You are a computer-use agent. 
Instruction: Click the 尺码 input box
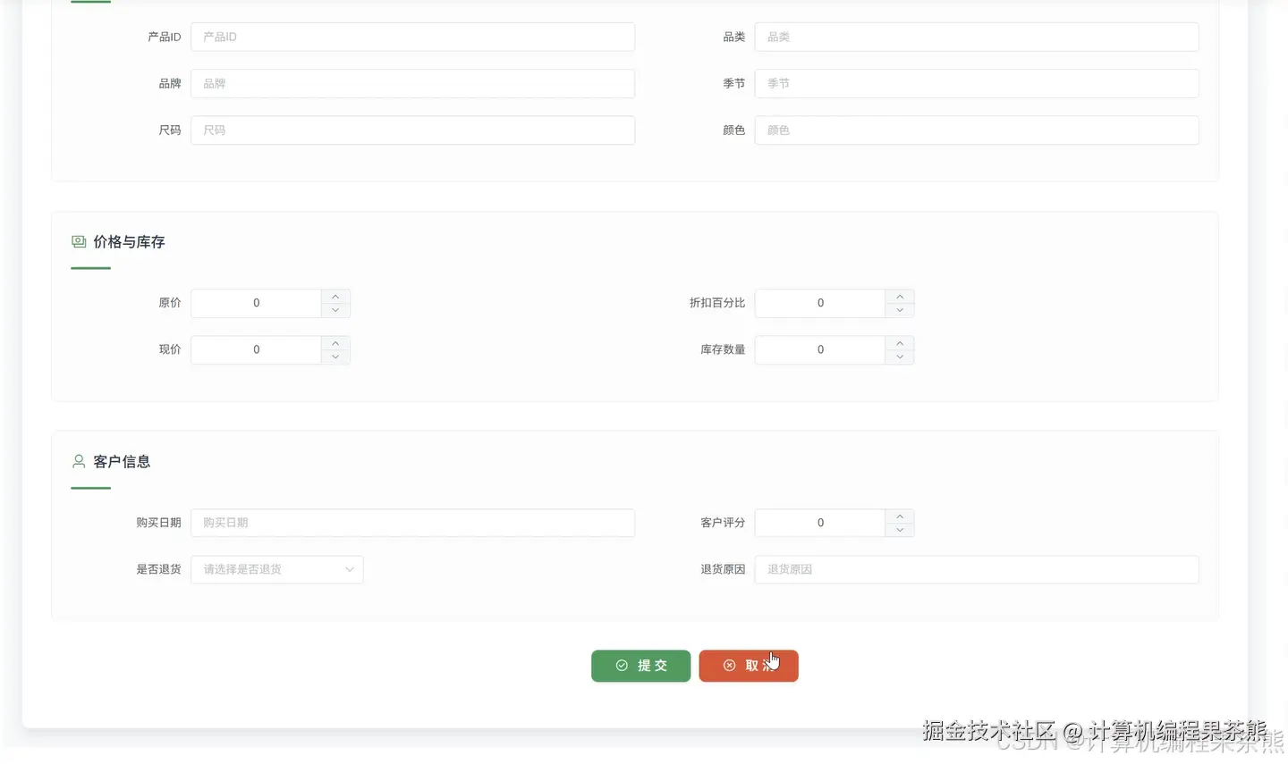pyautogui.click(x=412, y=130)
